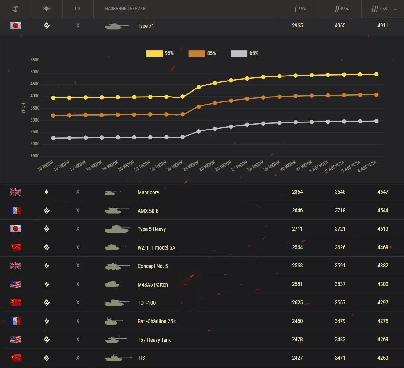Viewport: 404px width, 368px height.
Task: Click the French flag in Bat.-Châtillon 25 t row
Action: tap(16, 321)
